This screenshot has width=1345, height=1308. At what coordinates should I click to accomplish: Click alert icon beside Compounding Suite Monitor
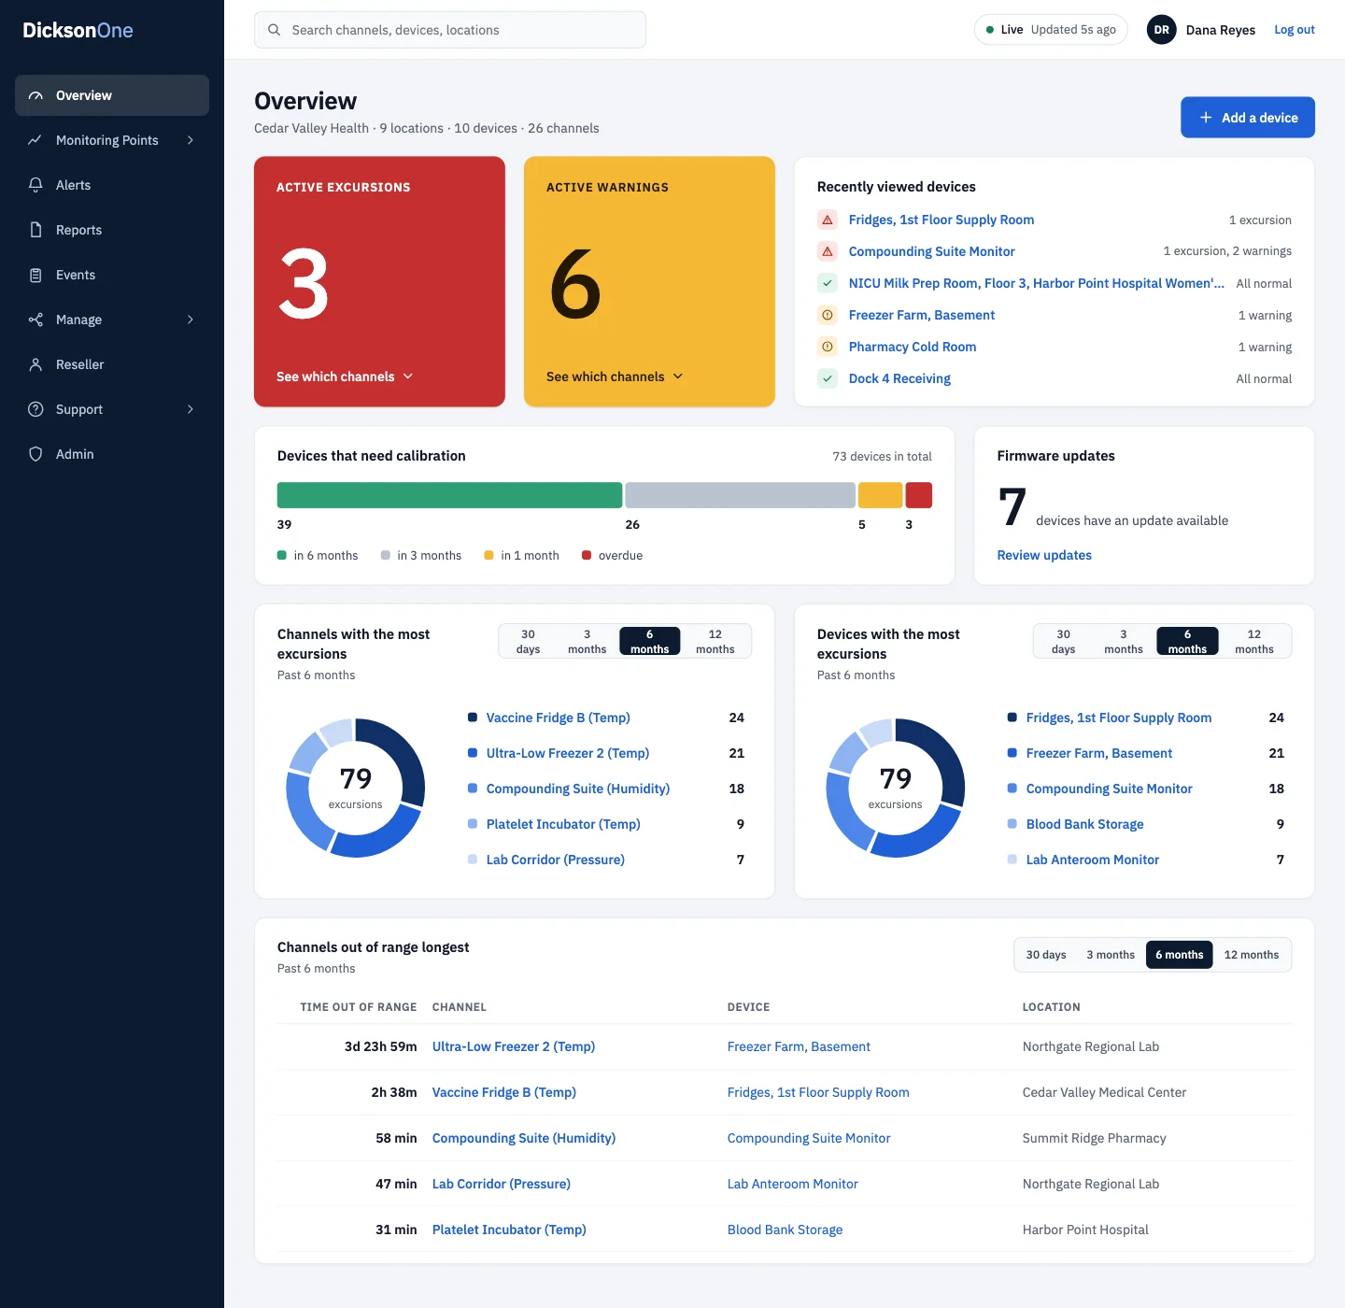pyautogui.click(x=828, y=251)
